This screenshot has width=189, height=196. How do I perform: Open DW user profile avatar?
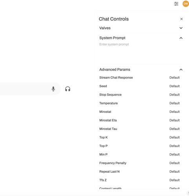pos(185,4)
